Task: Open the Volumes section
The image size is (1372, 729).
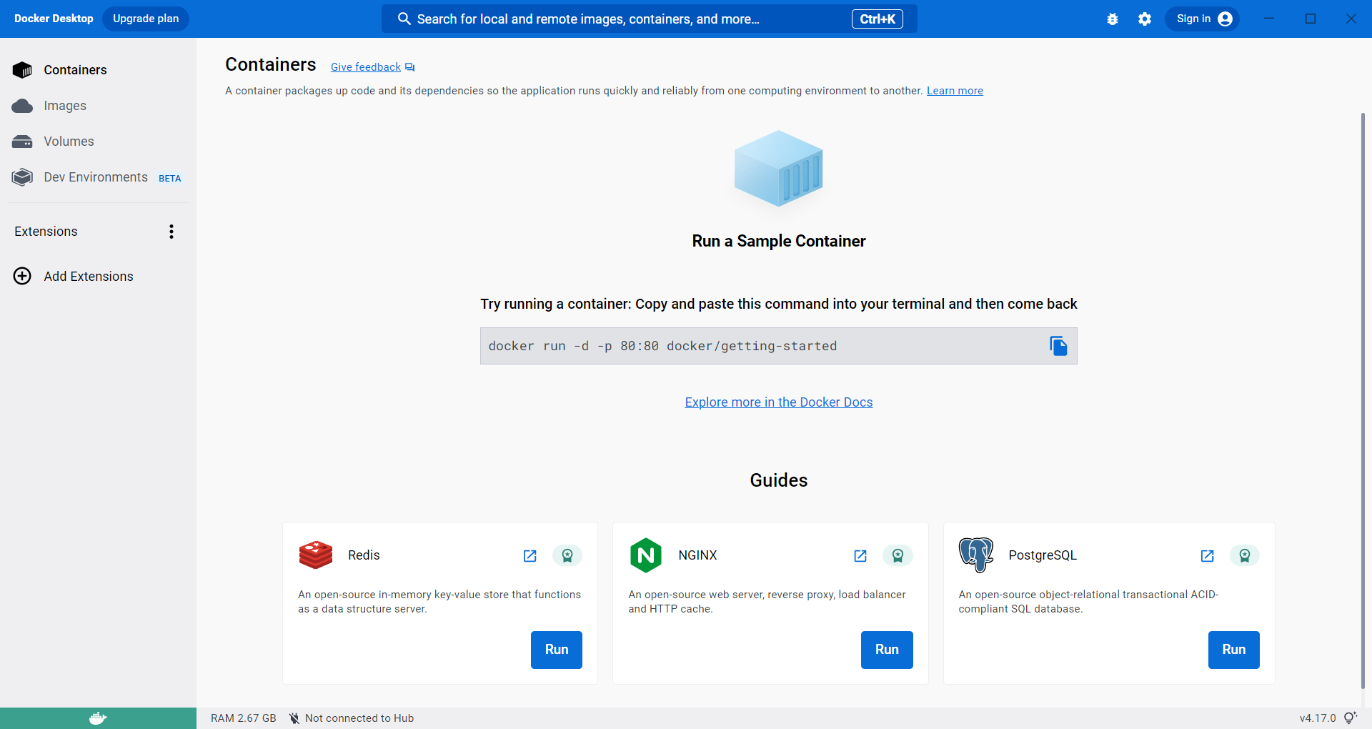Action: pyautogui.click(x=69, y=142)
